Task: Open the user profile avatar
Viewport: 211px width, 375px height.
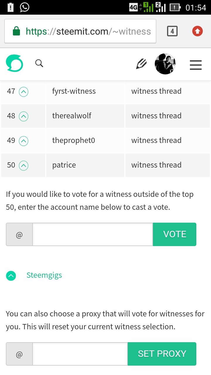Action: [x=165, y=64]
